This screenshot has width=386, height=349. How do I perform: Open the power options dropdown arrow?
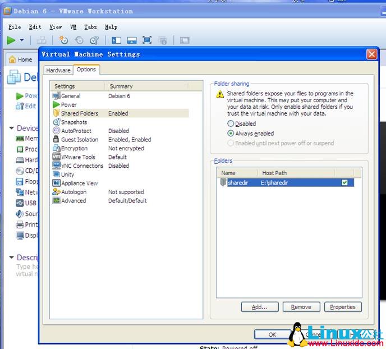[x=22, y=40]
